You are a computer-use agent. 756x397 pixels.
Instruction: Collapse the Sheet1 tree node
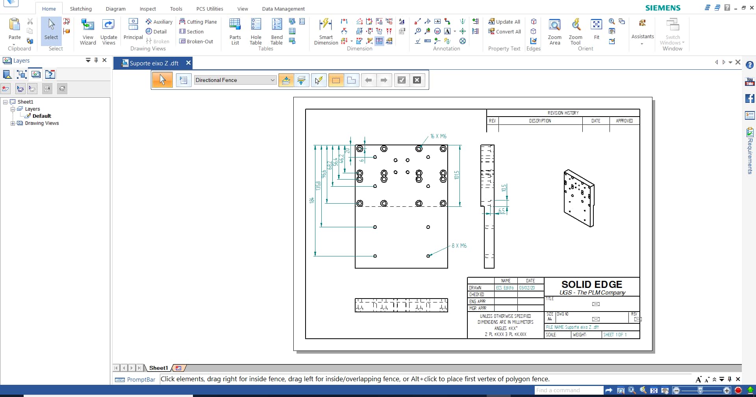click(6, 102)
